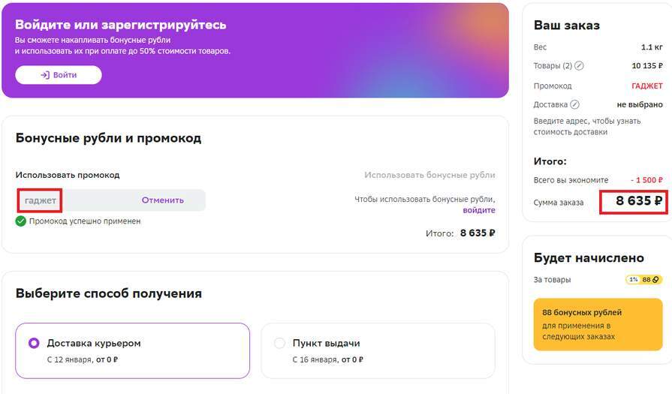672x394 pixels.
Task: Click the savings amount - 1 500 ₽
Action: pos(646,180)
